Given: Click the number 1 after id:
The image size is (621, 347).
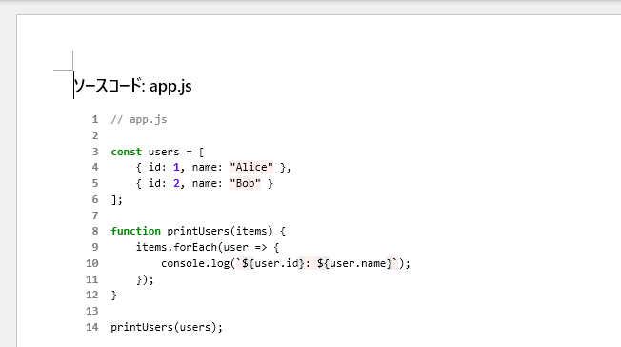Looking at the screenshot, I should click(176, 168).
